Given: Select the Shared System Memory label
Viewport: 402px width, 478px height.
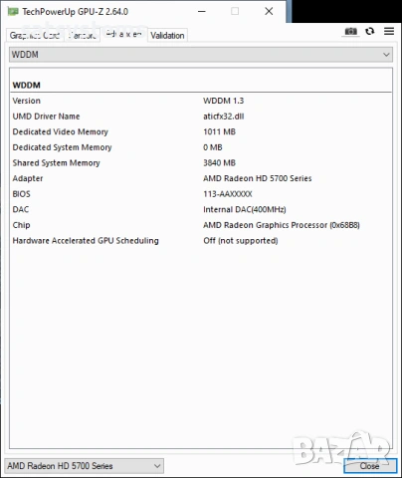Looking at the screenshot, I should tap(56, 163).
